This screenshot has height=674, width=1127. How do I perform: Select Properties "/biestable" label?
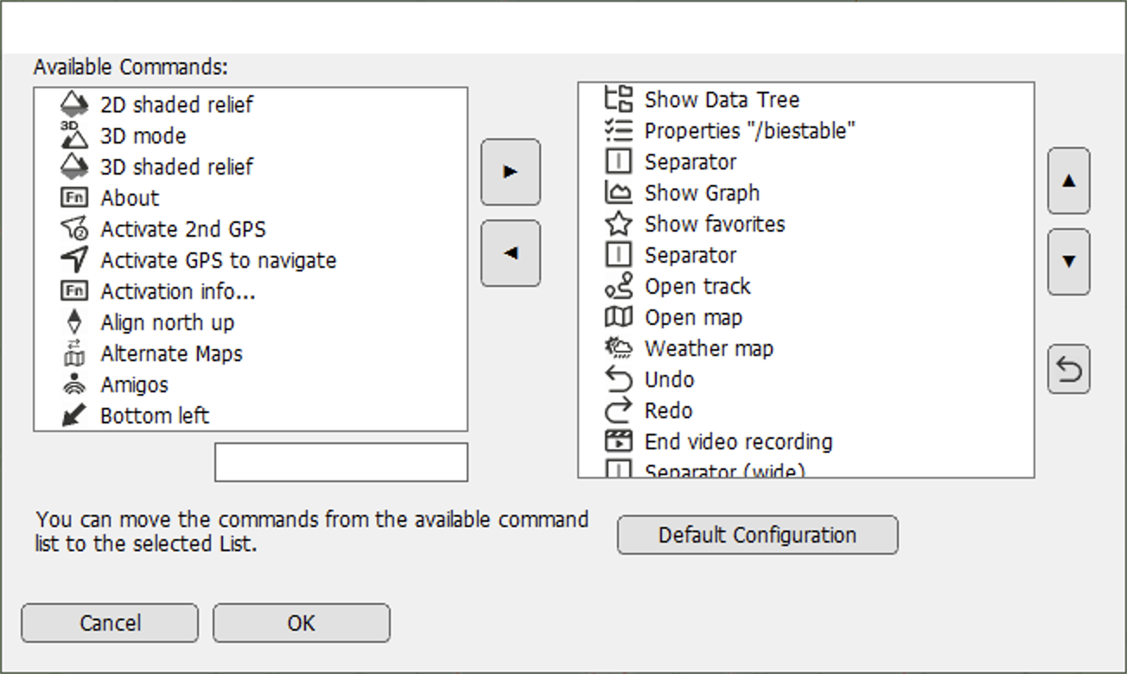(750, 130)
